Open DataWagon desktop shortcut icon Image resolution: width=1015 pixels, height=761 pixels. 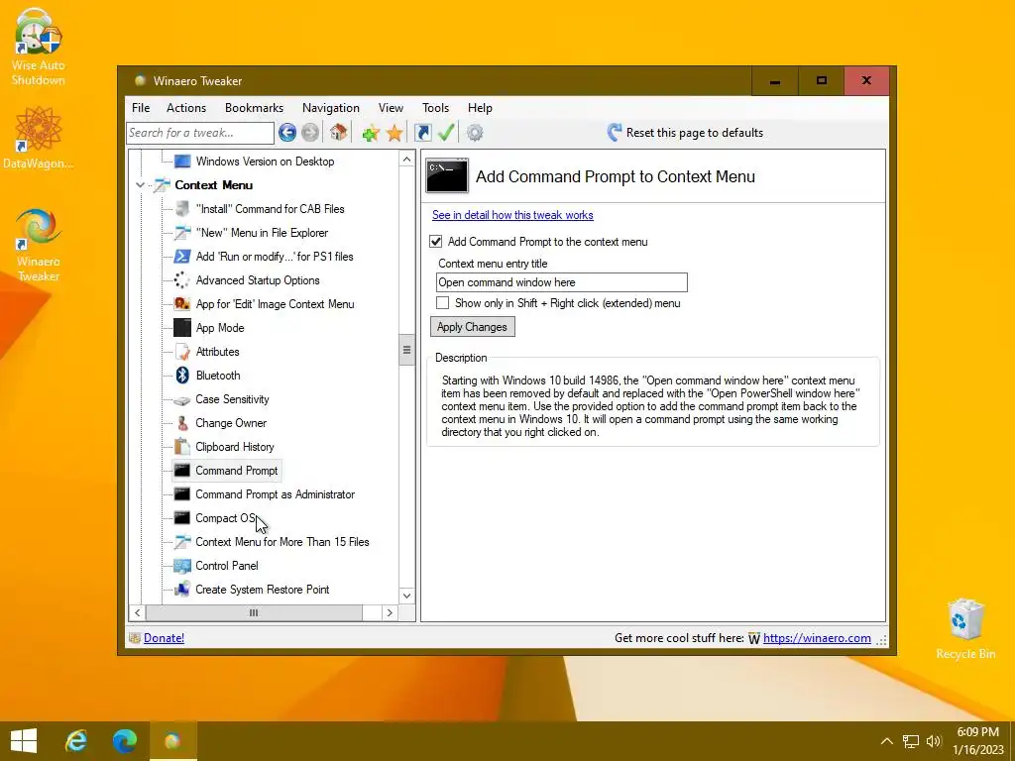39,138
